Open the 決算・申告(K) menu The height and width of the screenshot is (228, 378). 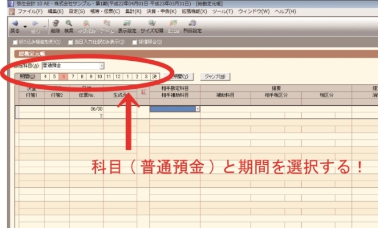[x=162, y=12]
